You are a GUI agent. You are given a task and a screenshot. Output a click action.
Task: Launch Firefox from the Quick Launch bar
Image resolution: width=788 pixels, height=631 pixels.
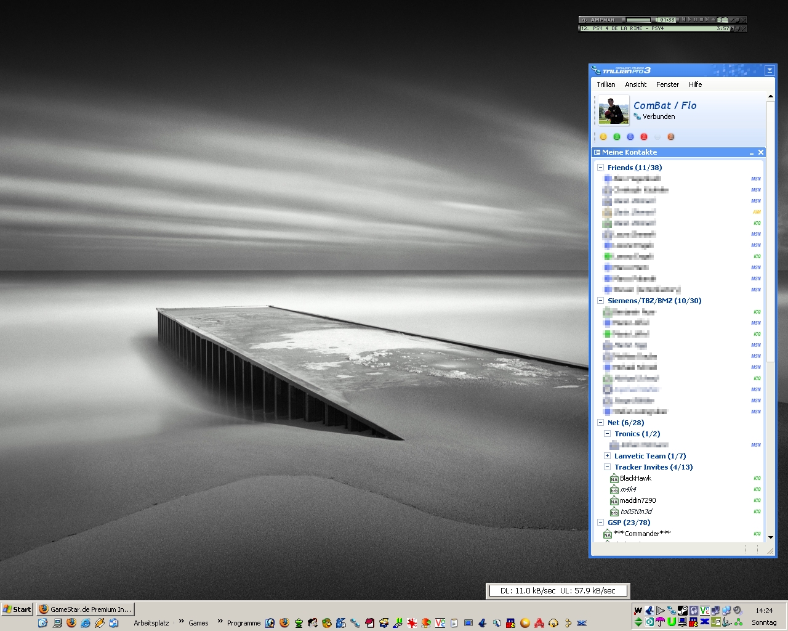point(71,623)
